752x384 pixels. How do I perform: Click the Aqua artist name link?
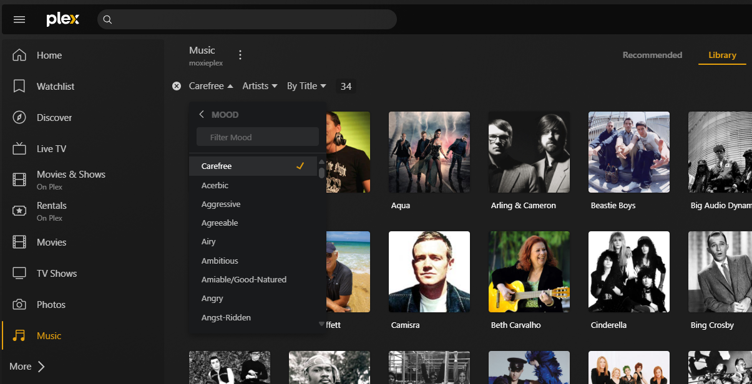pyautogui.click(x=401, y=205)
